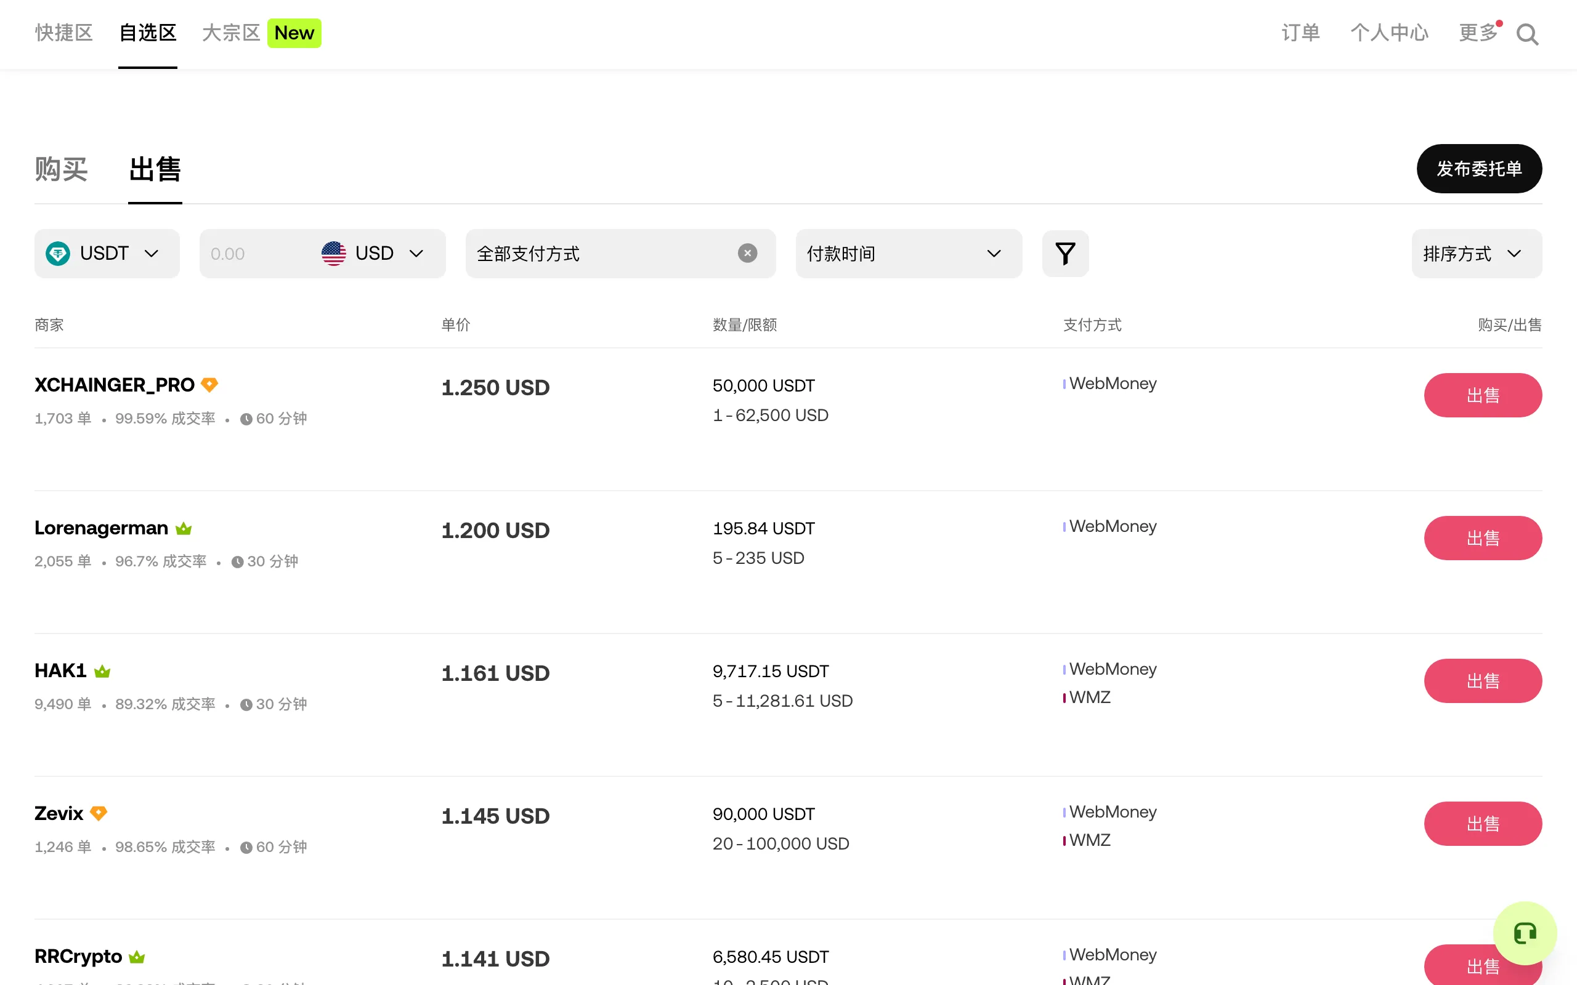
Task: Select the 出售 tab
Action: tap(155, 169)
